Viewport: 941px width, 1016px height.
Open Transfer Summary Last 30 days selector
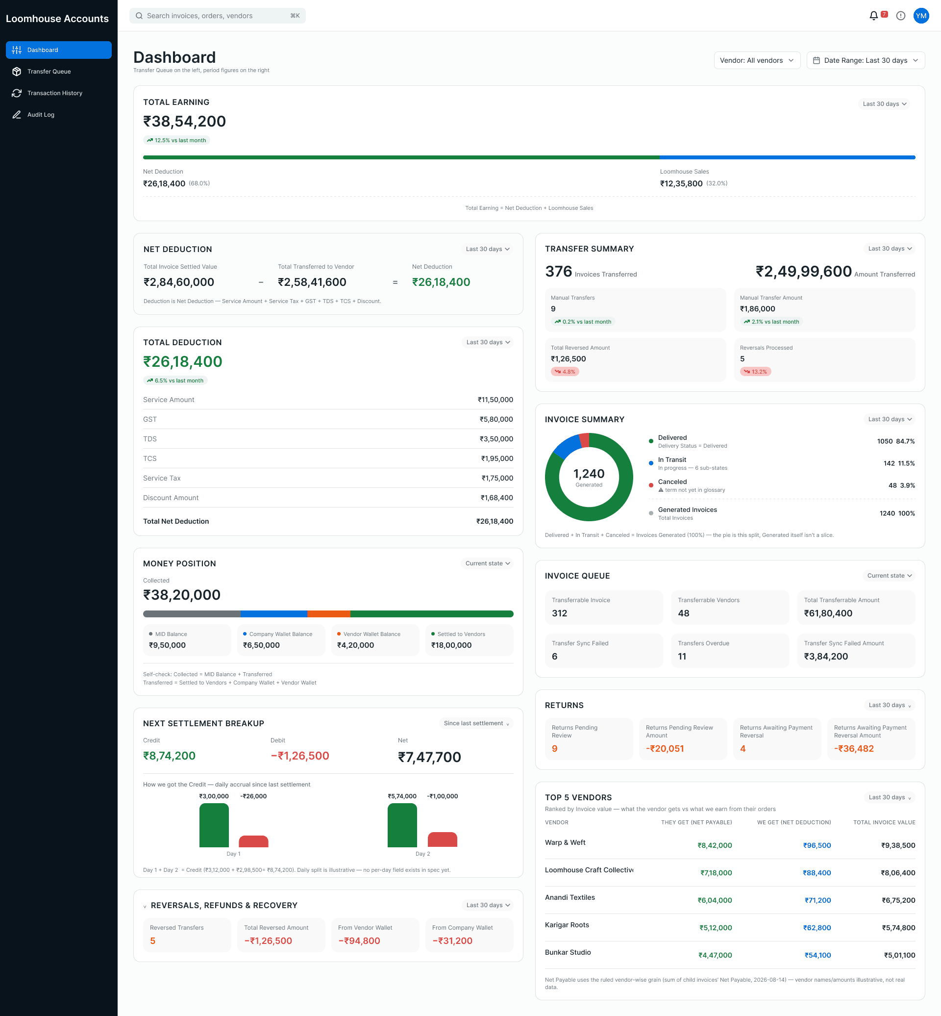[x=890, y=249]
